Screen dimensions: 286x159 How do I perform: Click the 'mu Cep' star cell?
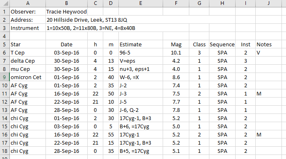28,69
